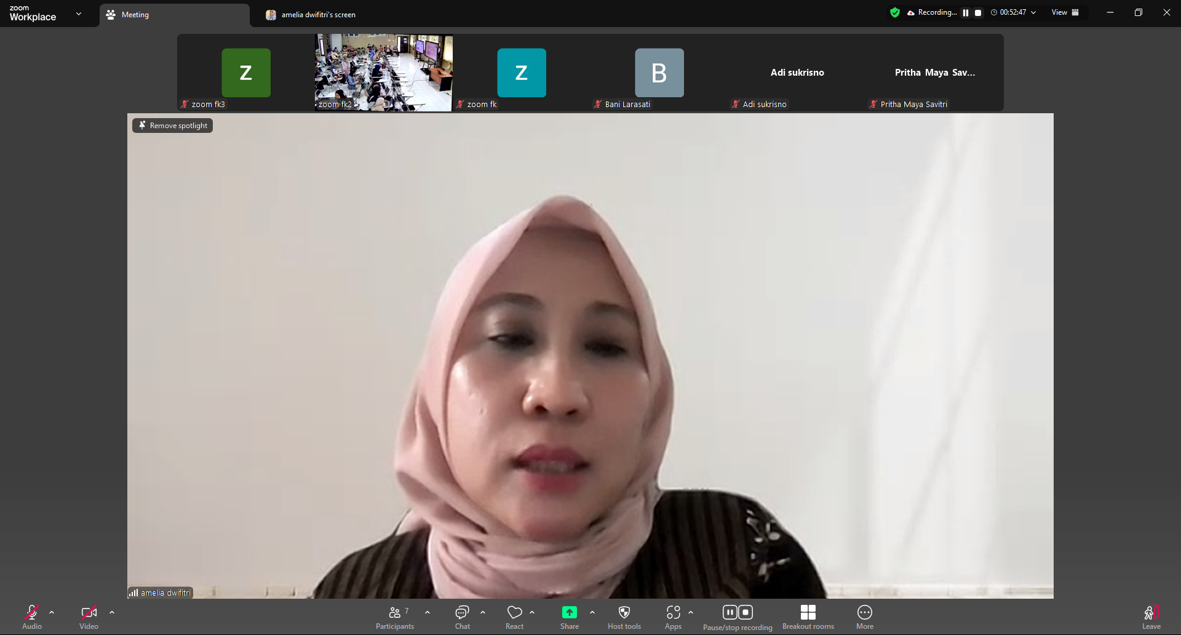Click muted mic icon beside Adi sukrisno

(x=736, y=105)
